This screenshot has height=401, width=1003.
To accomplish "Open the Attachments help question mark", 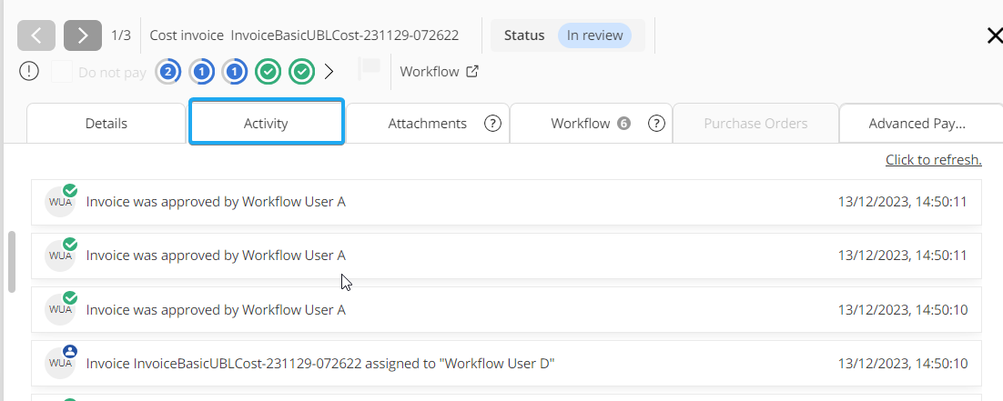I will pyautogui.click(x=493, y=124).
